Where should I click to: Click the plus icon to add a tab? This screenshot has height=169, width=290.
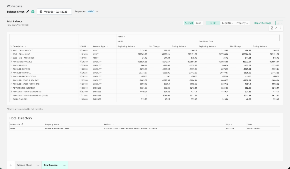pyautogui.click(x=11, y=165)
